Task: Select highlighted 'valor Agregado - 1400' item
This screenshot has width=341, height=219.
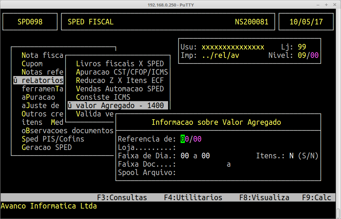Action: coord(118,106)
